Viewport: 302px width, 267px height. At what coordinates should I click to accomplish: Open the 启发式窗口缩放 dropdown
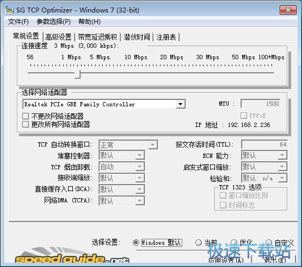coord(264,167)
